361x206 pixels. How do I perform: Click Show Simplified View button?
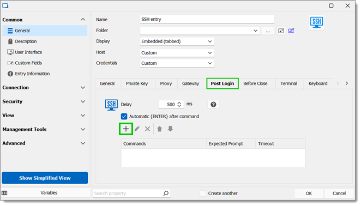45,178
